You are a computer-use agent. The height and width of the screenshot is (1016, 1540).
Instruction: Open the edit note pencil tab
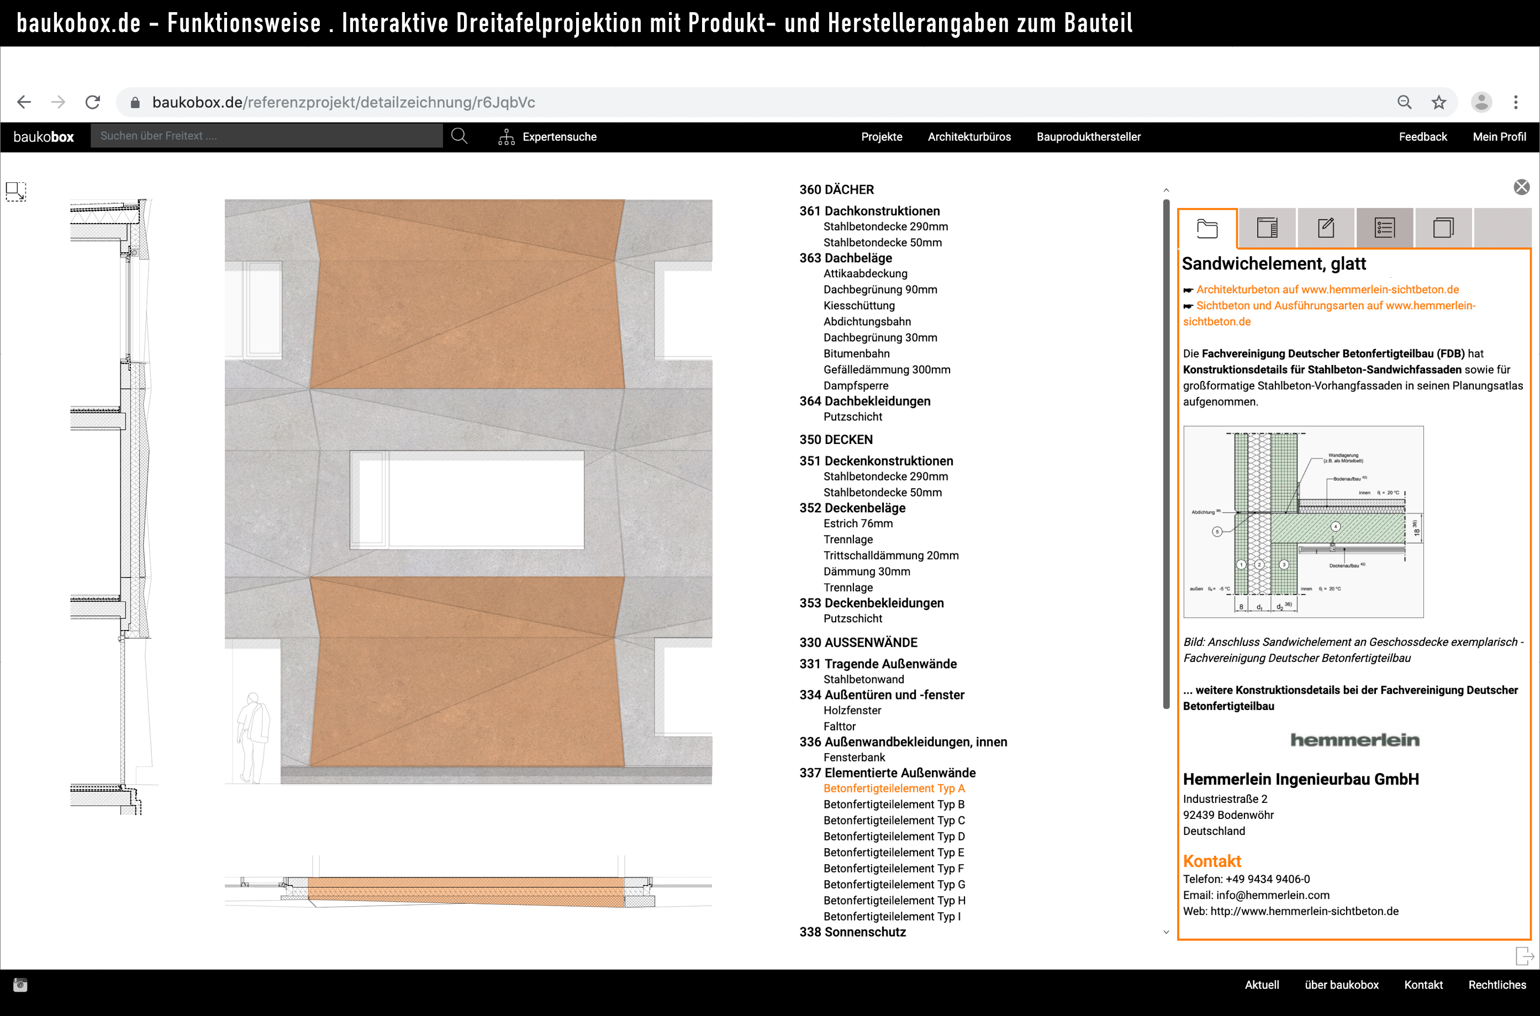pyautogui.click(x=1326, y=228)
